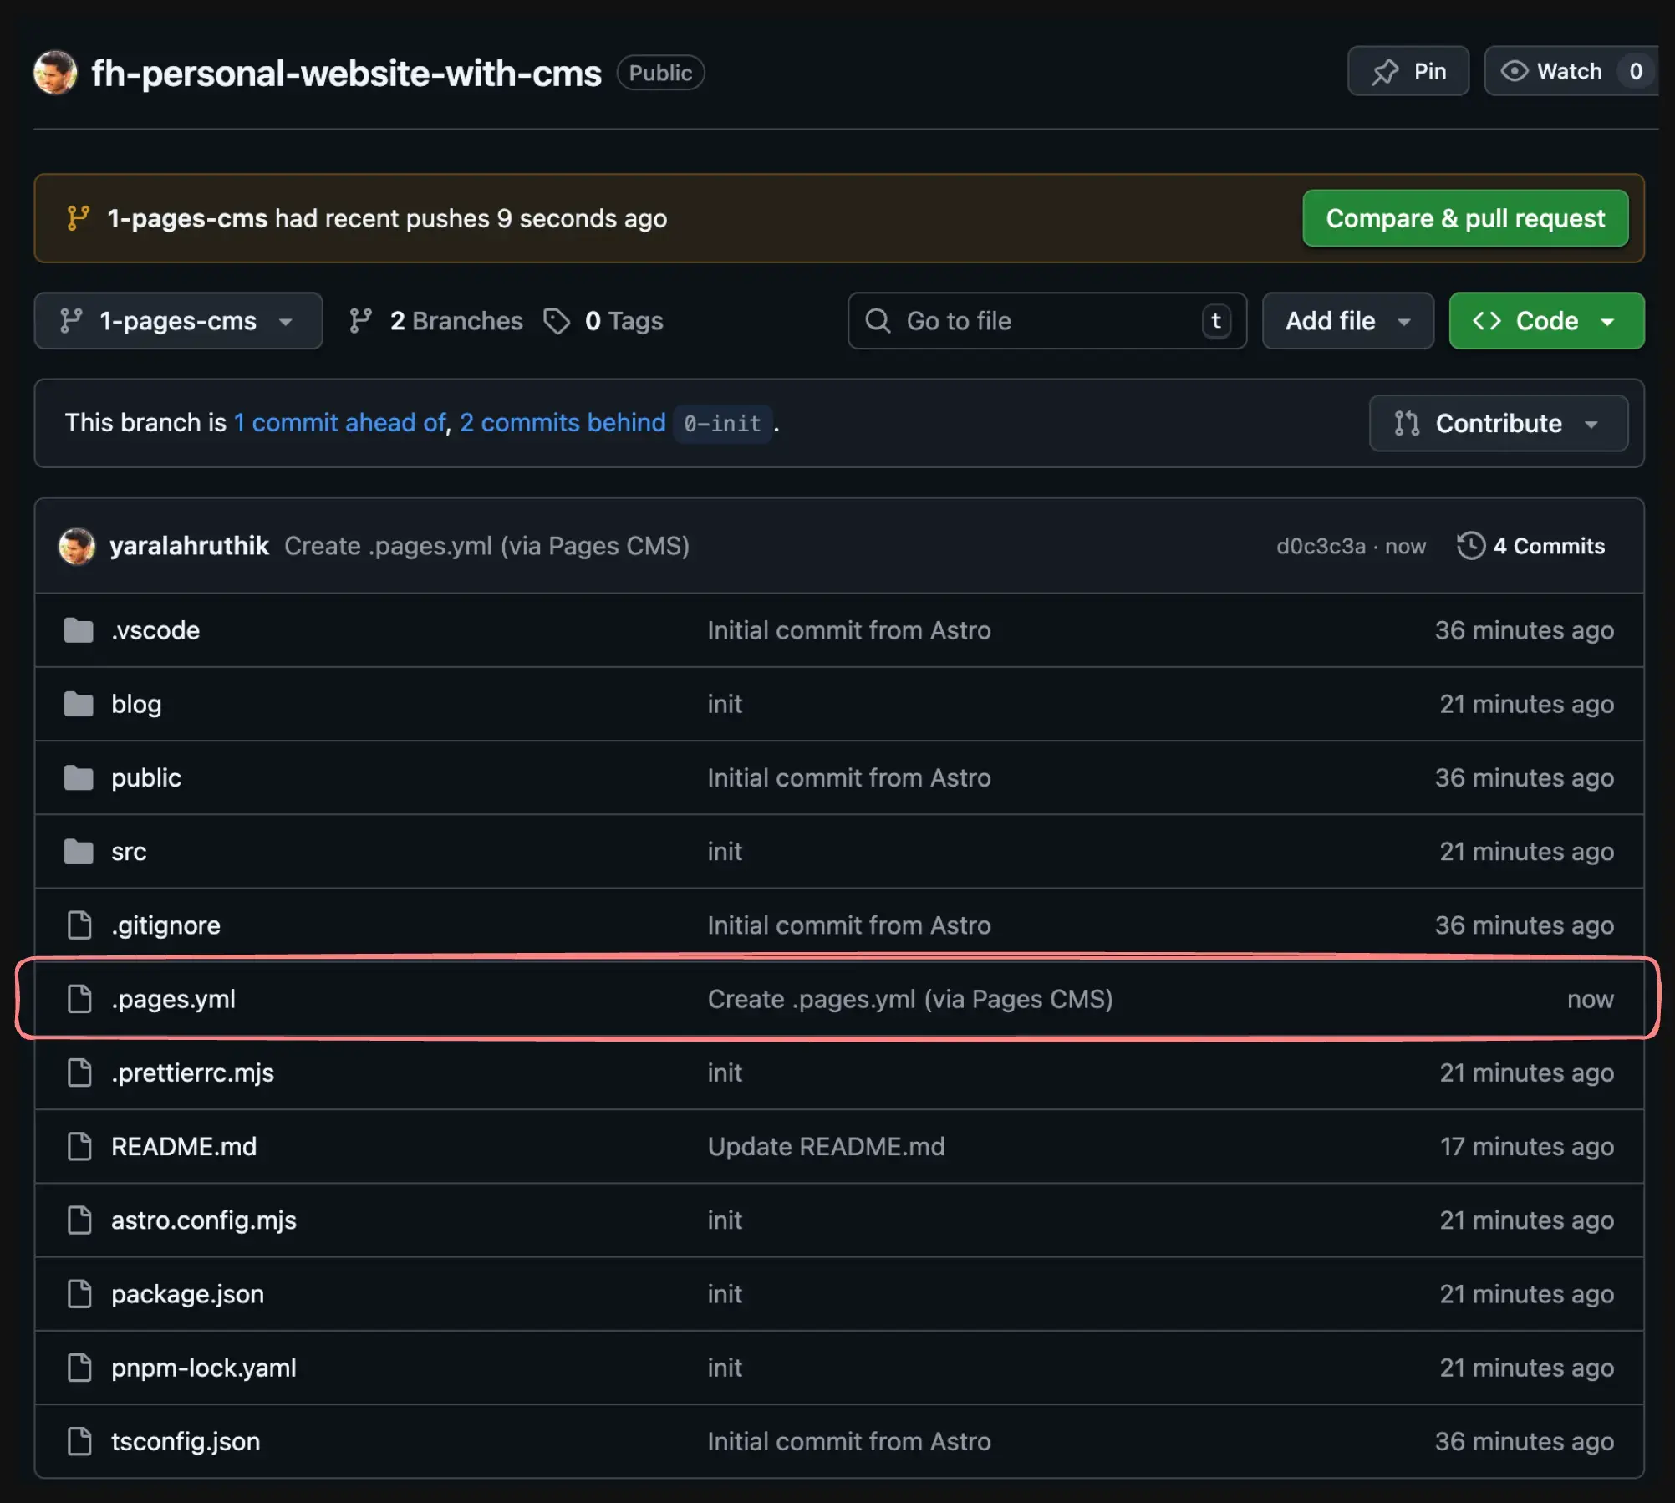This screenshot has width=1675, height=1503.
Task: Select the folder icon beside src
Action: pyautogui.click(x=79, y=851)
